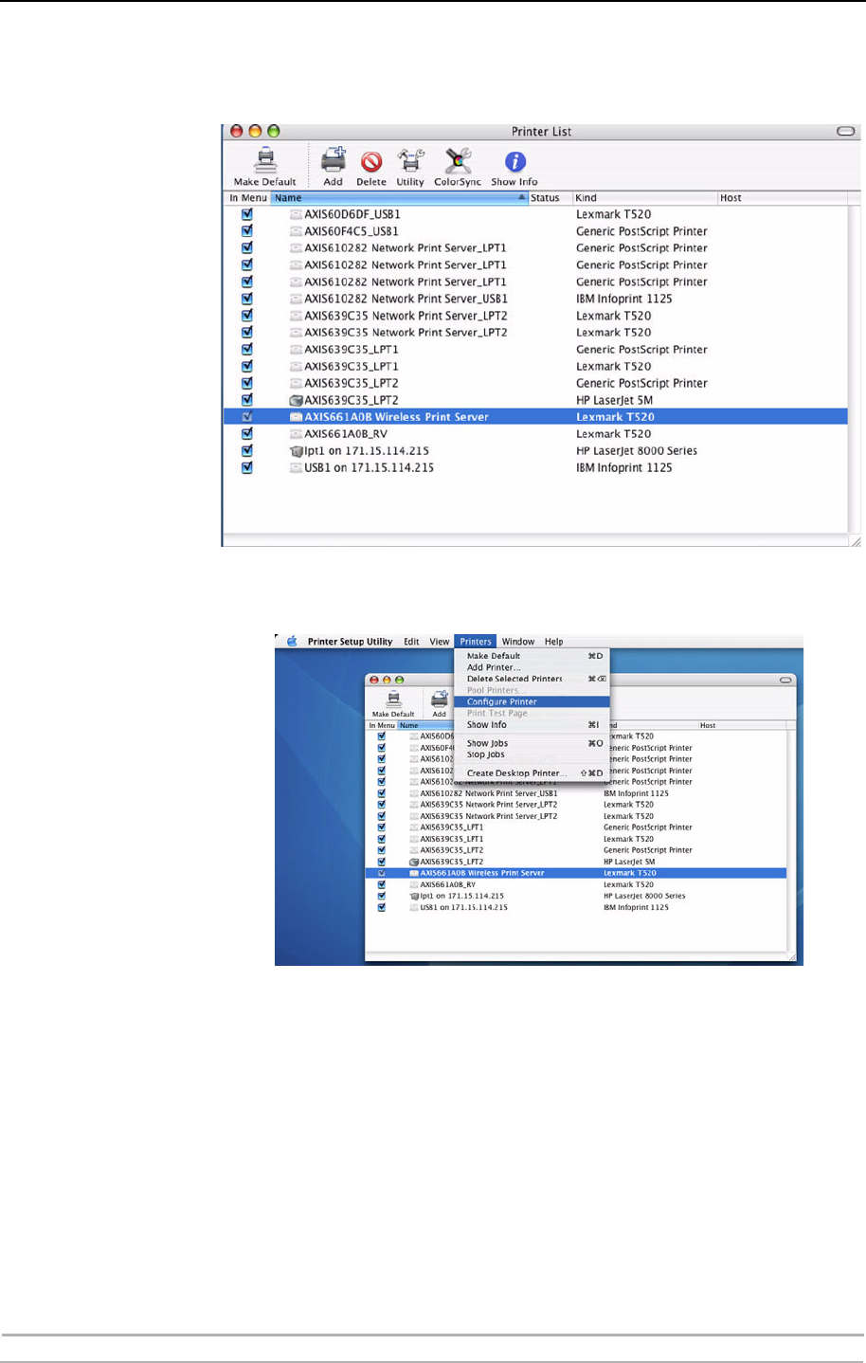Select AXIS661A0B_RV row in Printer List window
Viewport: 866px width, 1363px height.
point(535,434)
